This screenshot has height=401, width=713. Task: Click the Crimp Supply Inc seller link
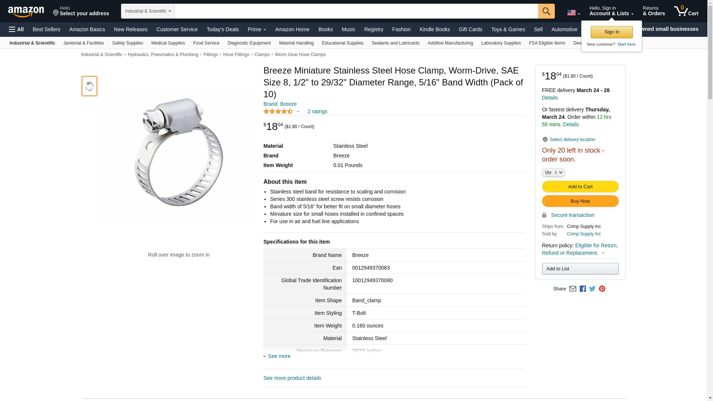pos(584,234)
